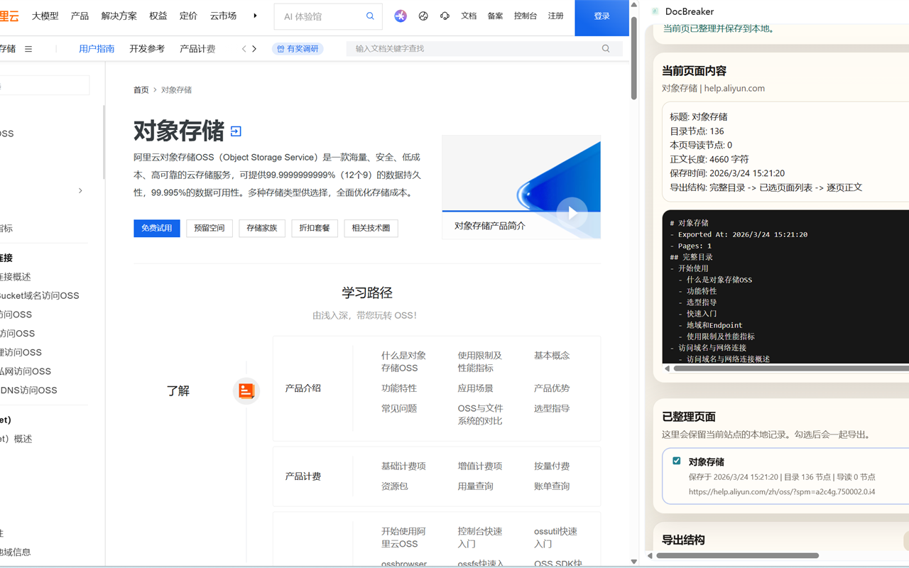This screenshot has width=909, height=568.
Task: Expand the 云市场 submenu arrow
Action: [x=254, y=16]
